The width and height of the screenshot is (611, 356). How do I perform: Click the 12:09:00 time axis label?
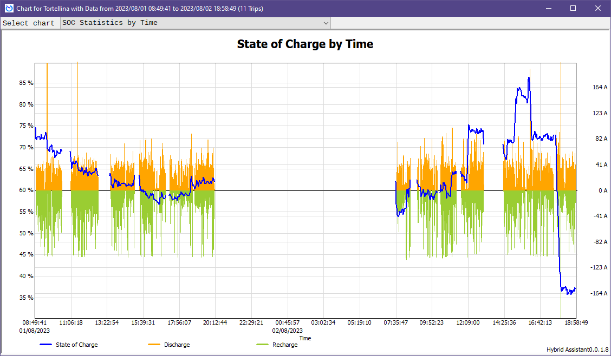coord(467,322)
